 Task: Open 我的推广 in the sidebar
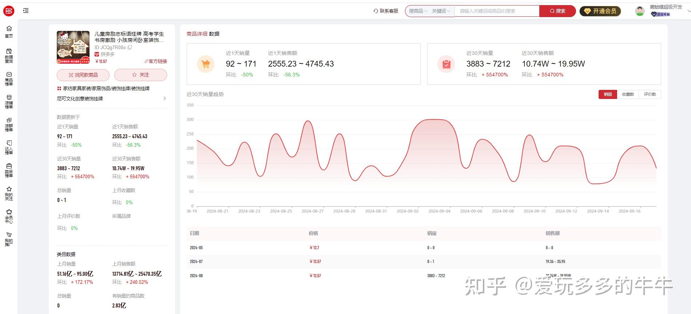pos(9,239)
